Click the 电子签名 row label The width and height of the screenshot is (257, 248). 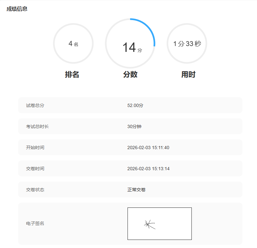coord(35,223)
